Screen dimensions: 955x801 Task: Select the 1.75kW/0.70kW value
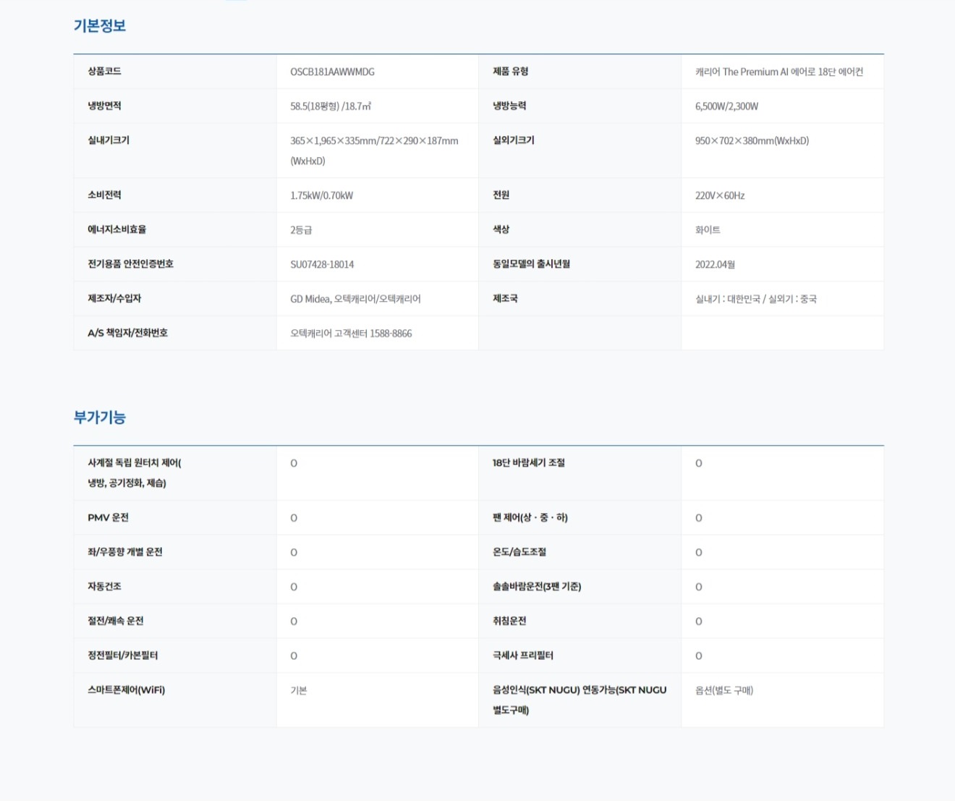coord(321,195)
